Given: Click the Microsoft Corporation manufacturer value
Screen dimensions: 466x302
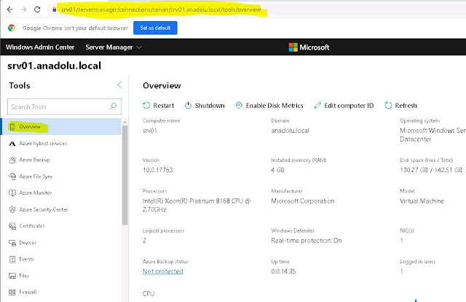Looking at the screenshot, I should point(303,201).
